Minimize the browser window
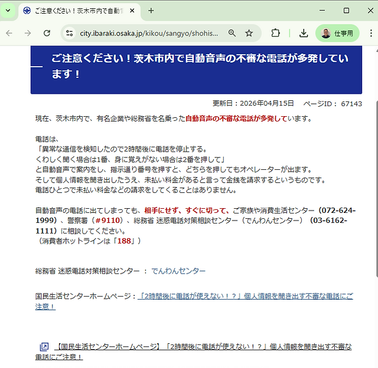 point(322,11)
